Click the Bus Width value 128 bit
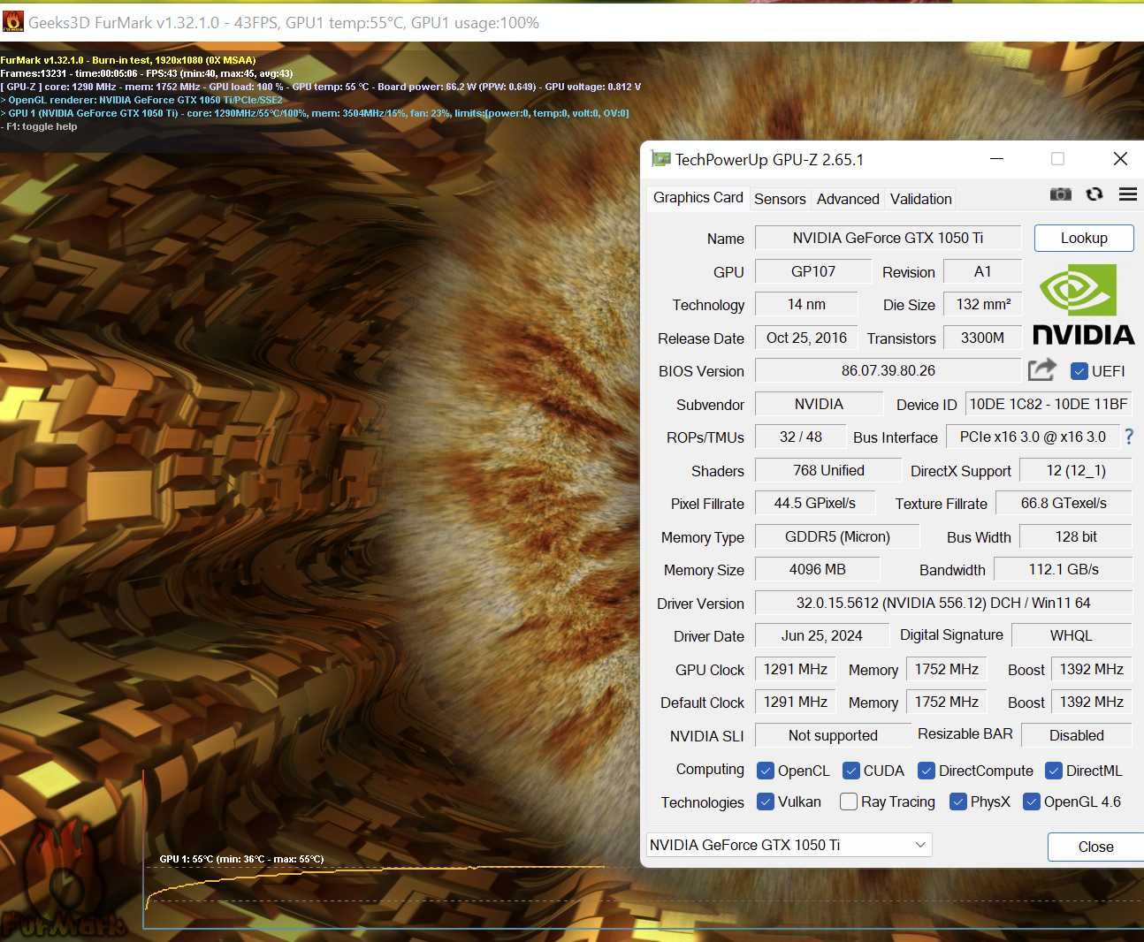The image size is (1144, 942). click(x=1076, y=536)
